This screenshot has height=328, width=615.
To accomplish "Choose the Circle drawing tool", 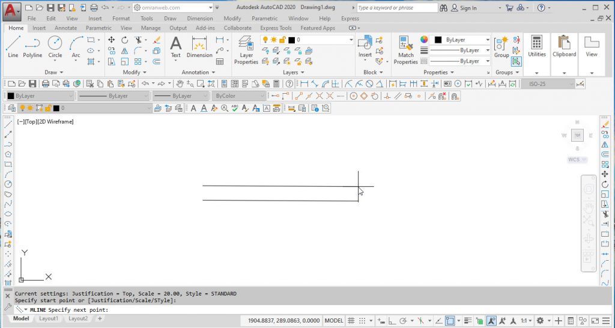I will click(x=55, y=46).
